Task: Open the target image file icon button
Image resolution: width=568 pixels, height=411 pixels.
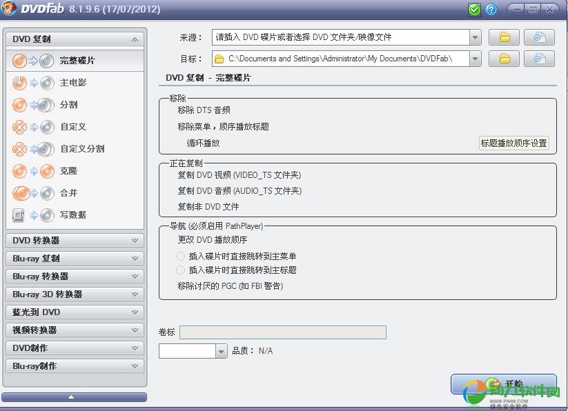Action: point(539,59)
